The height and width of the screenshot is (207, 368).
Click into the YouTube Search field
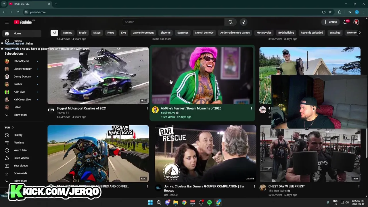point(173,22)
